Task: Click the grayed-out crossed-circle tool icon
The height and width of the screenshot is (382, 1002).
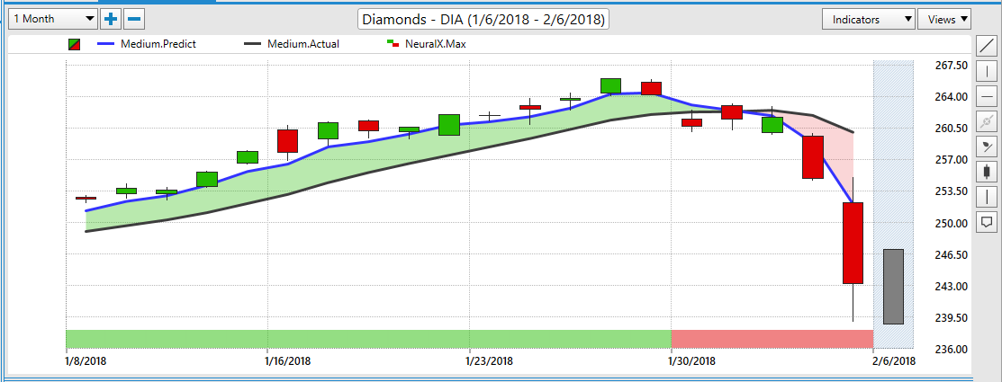Action: tap(988, 120)
